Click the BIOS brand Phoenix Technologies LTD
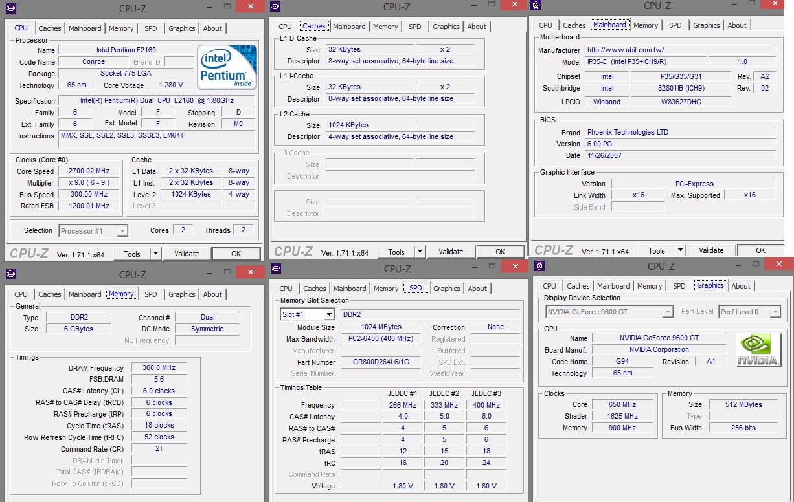Screen dimensions: 794x502 [680, 132]
